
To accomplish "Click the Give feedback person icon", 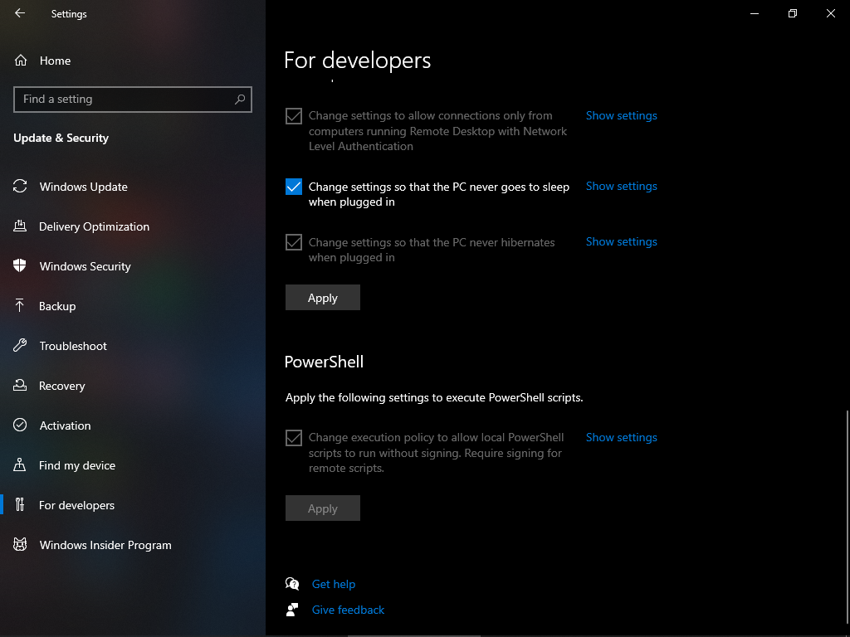I will coord(292,610).
